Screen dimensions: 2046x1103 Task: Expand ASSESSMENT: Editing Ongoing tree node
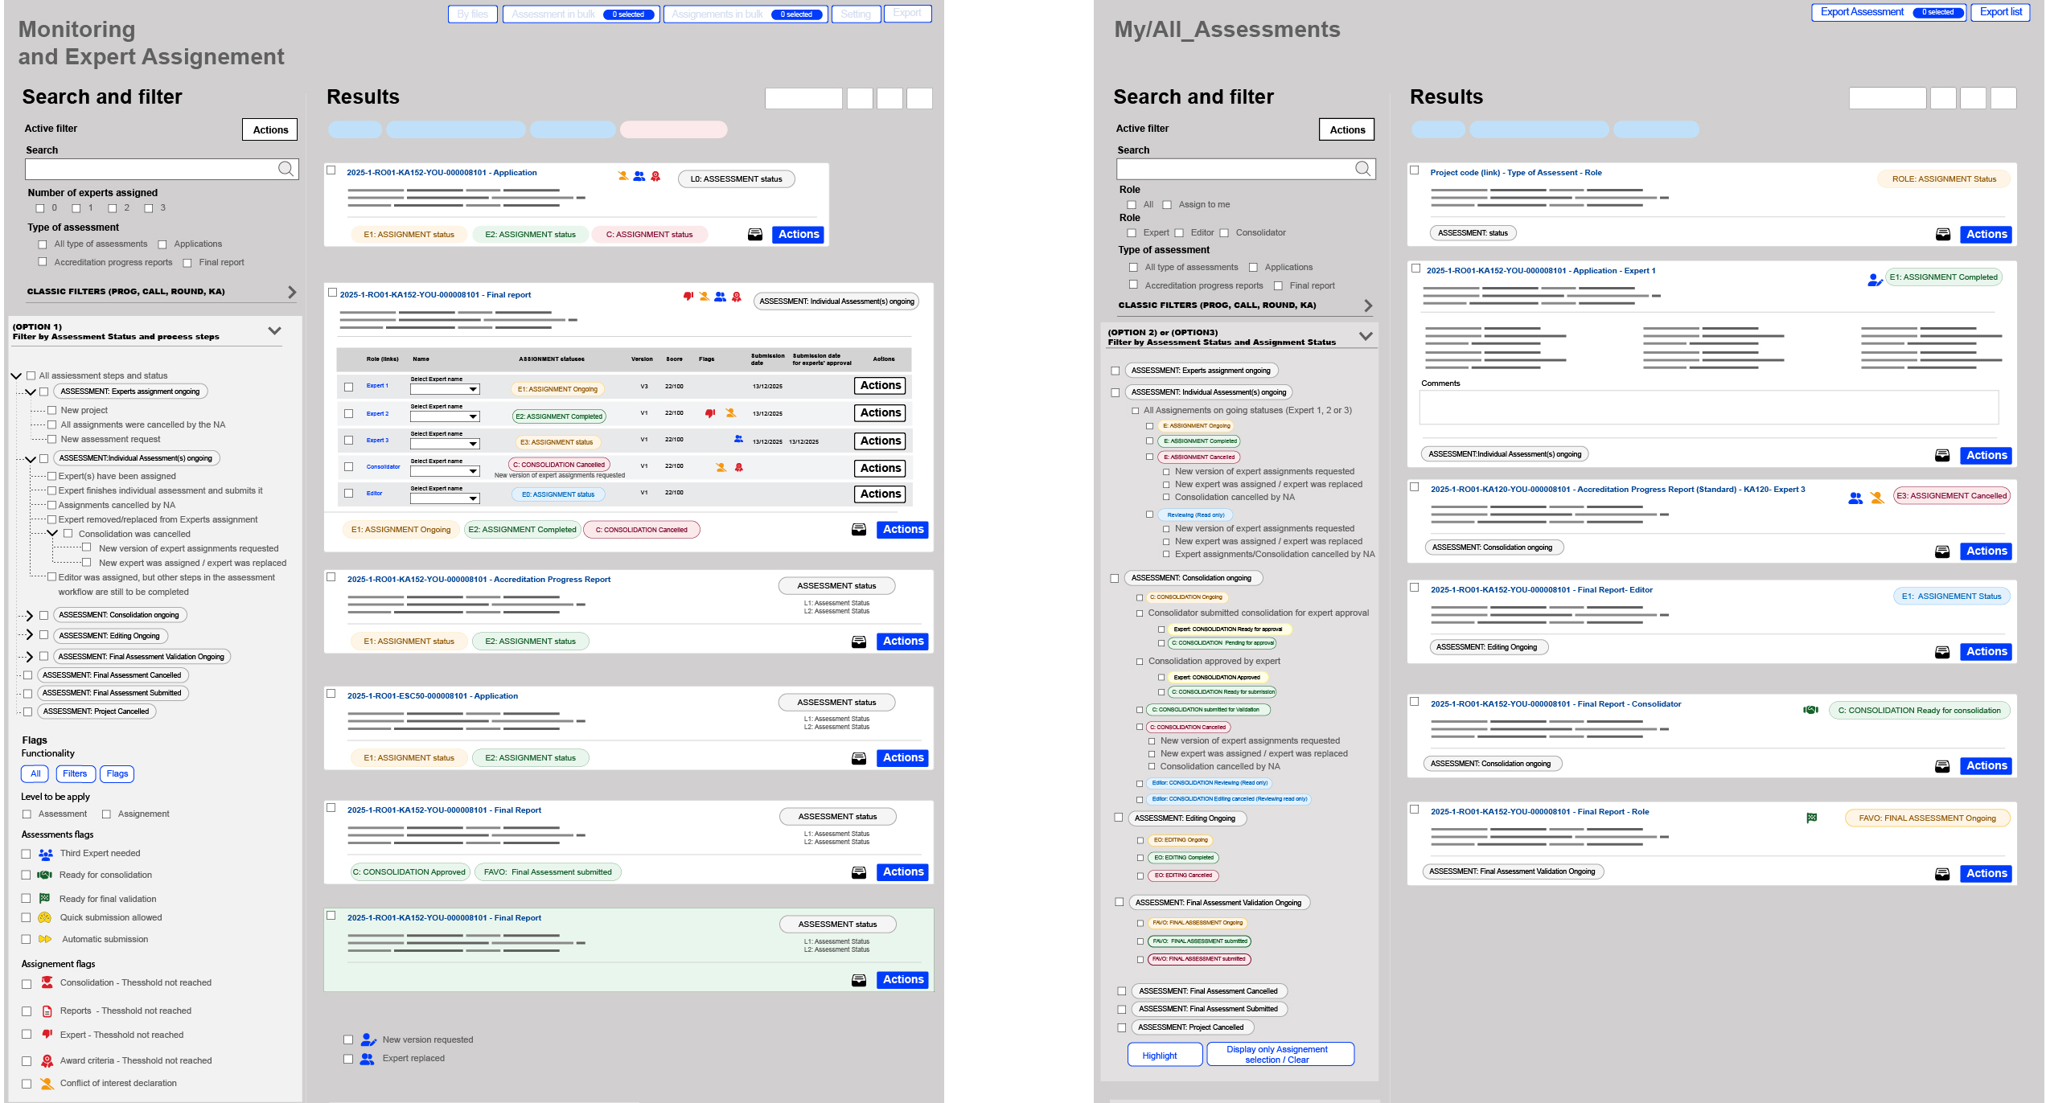(x=29, y=636)
